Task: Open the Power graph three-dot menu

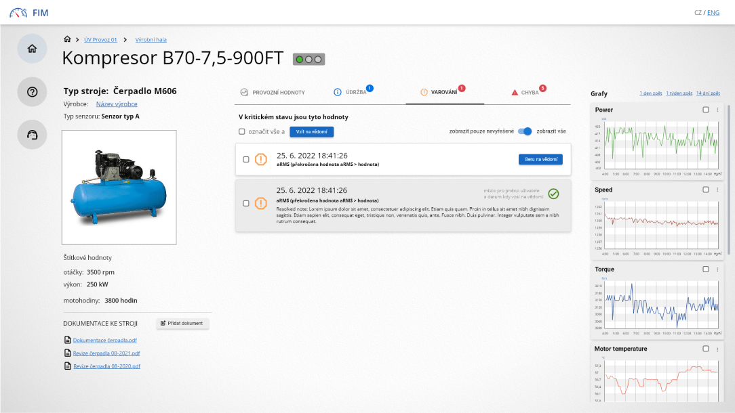Action: [x=717, y=110]
